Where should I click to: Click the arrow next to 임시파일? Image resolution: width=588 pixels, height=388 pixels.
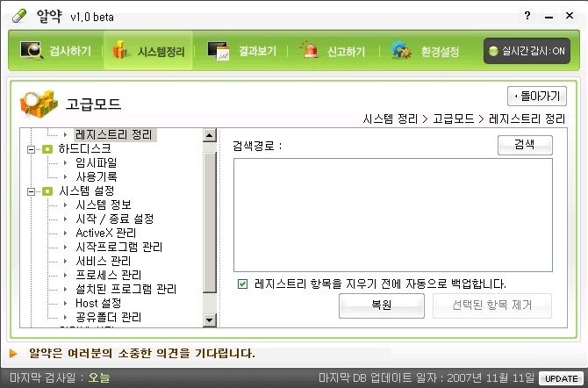point(66,162)
